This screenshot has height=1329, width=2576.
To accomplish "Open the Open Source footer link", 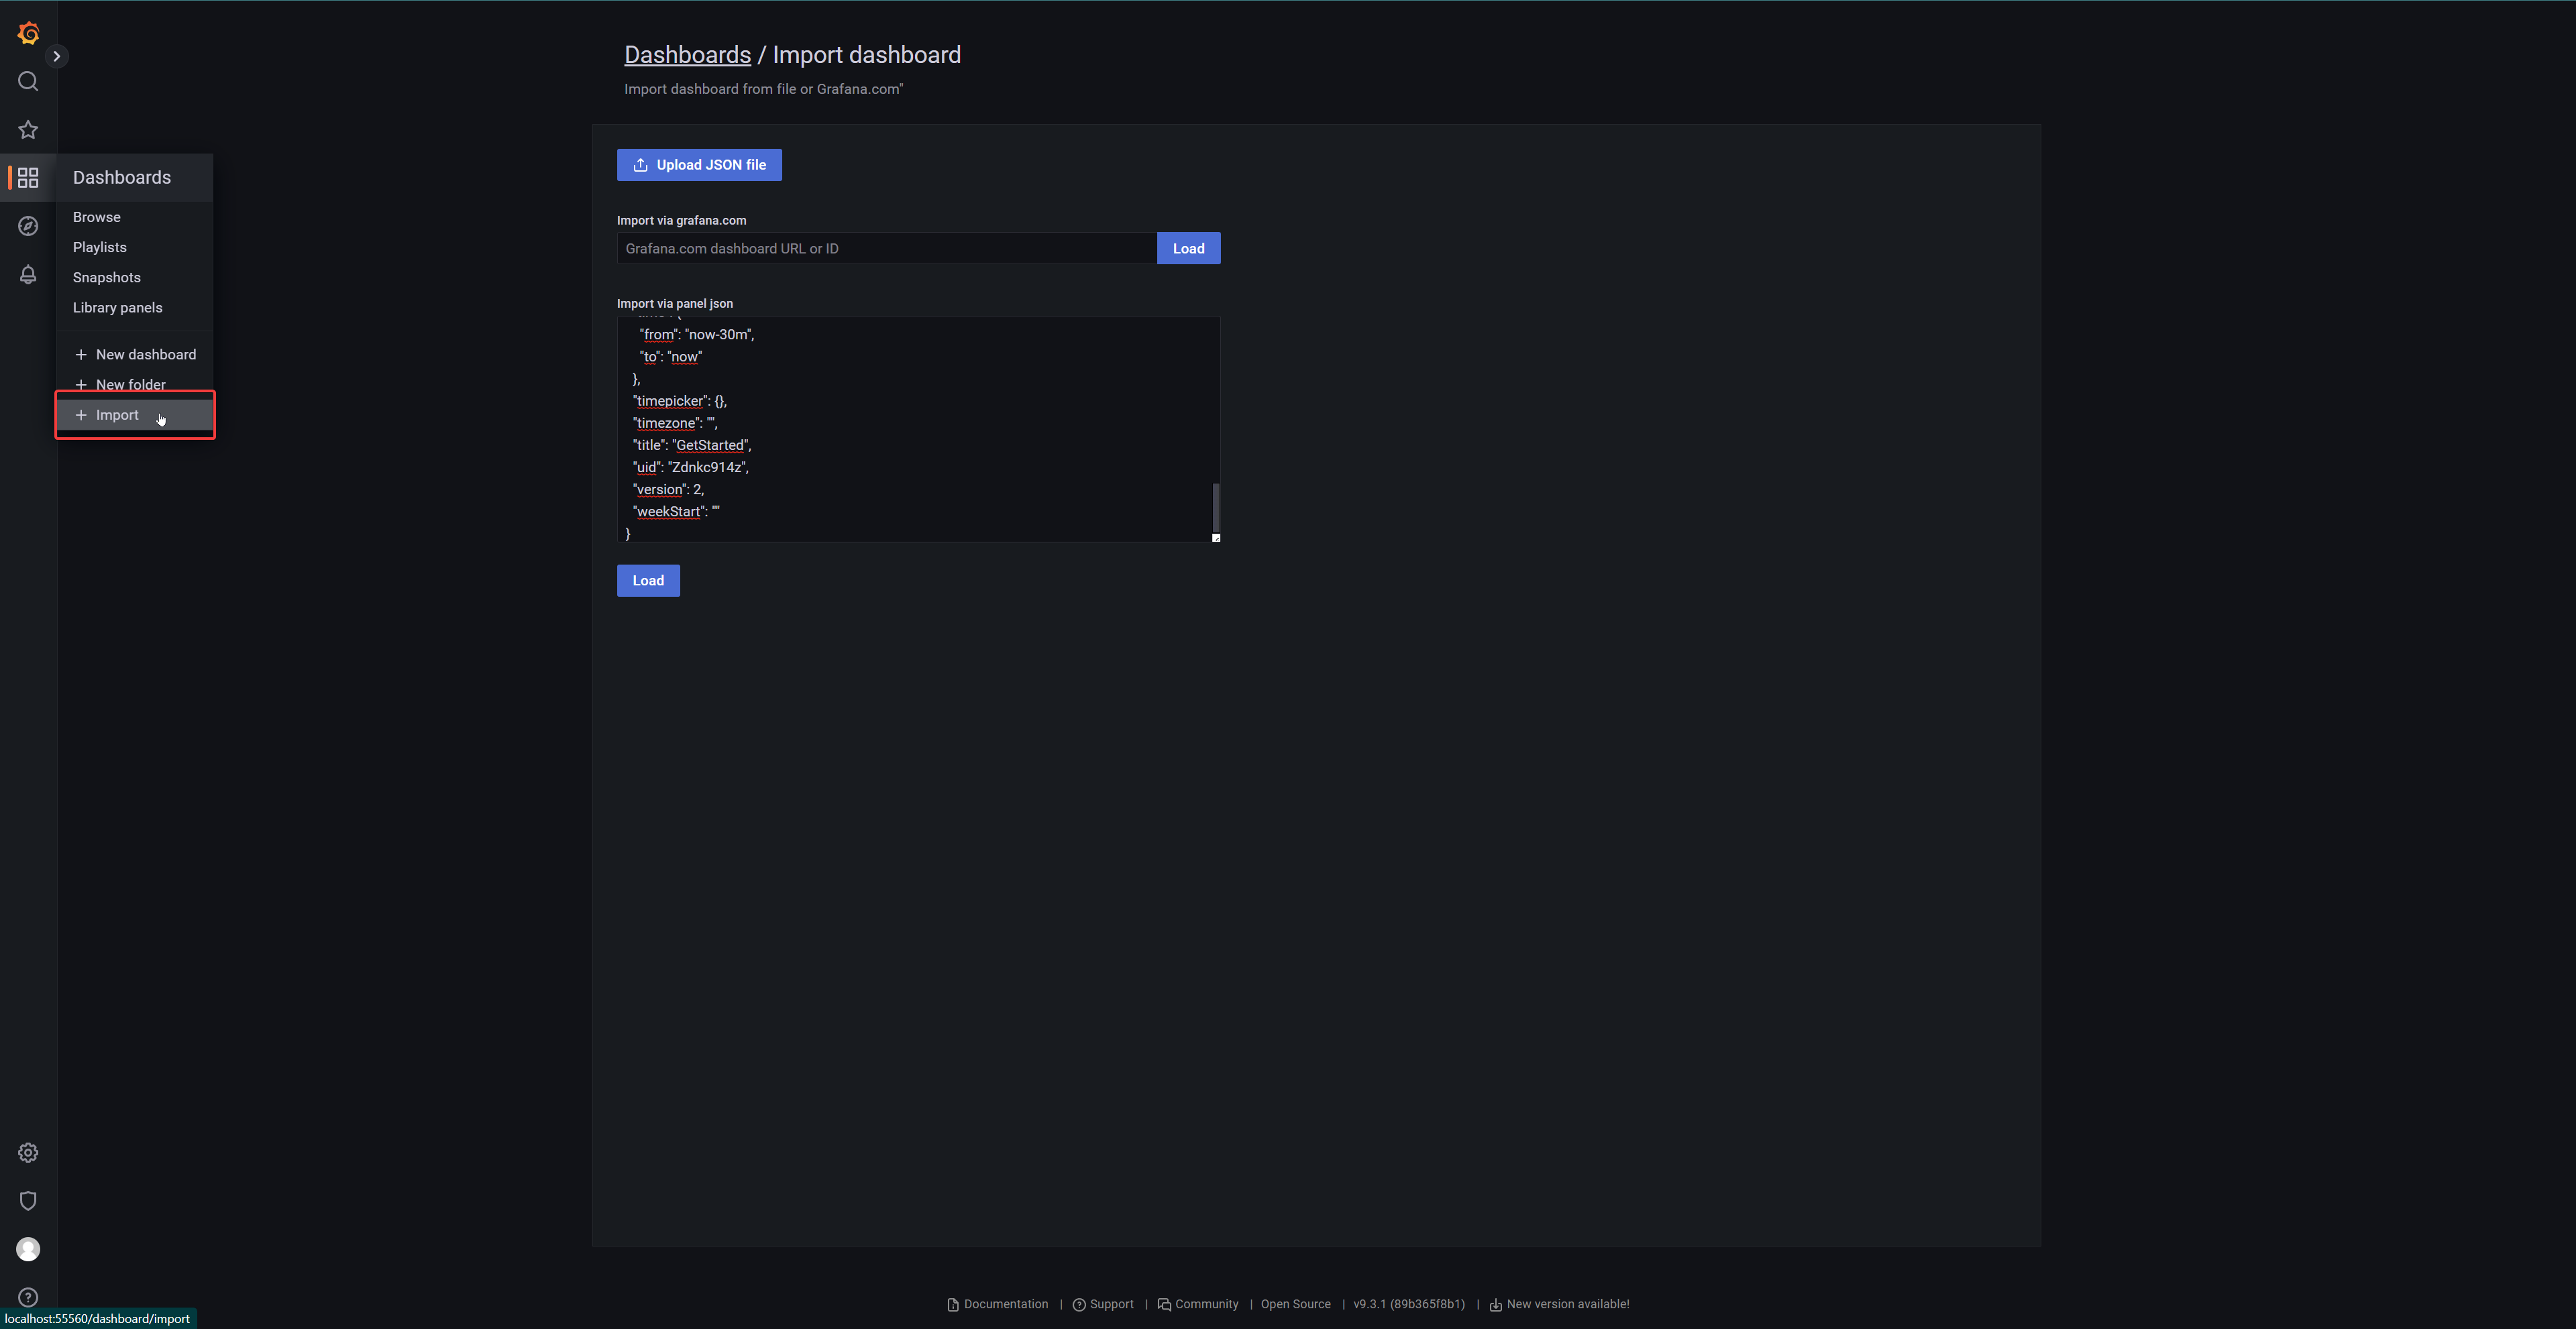I will 1295,1304.
